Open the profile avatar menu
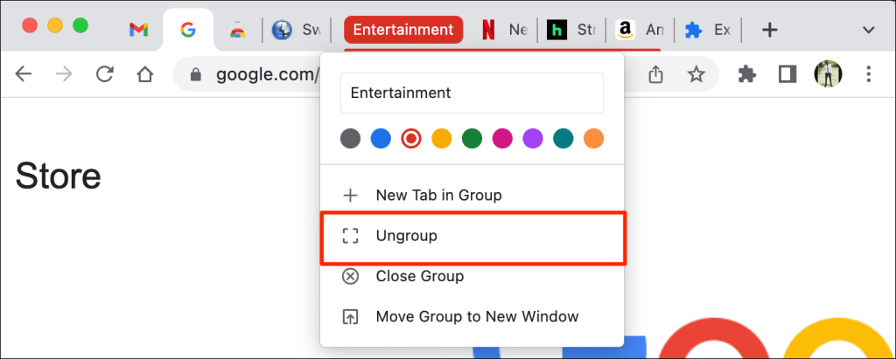 coord(827,74)
